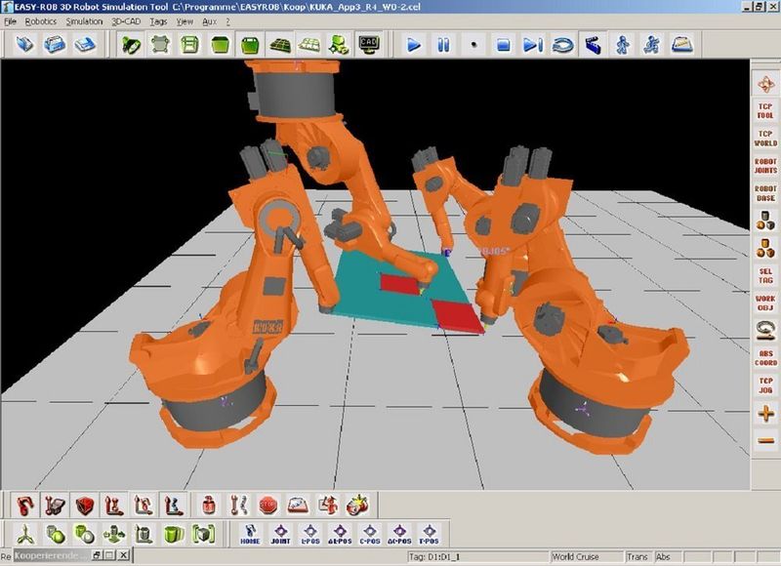Click the curved rotate arrow icon in right panel
Image resolution: width=781 pixels, height=566 pixels.
tap(765, 331)
